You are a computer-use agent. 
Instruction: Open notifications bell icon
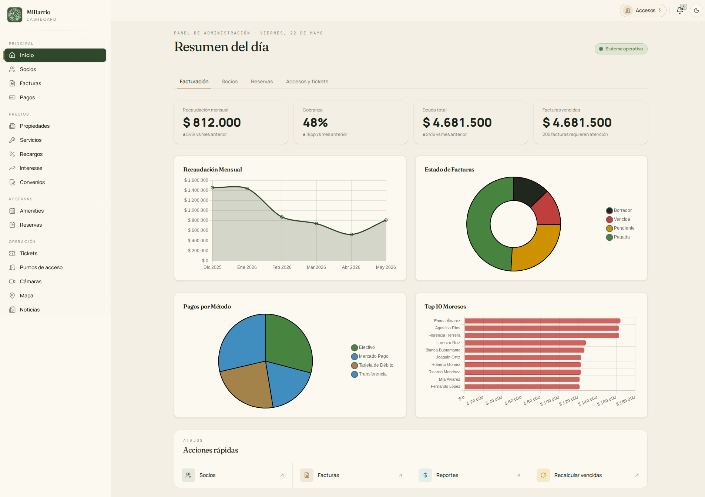click(680, 10)
